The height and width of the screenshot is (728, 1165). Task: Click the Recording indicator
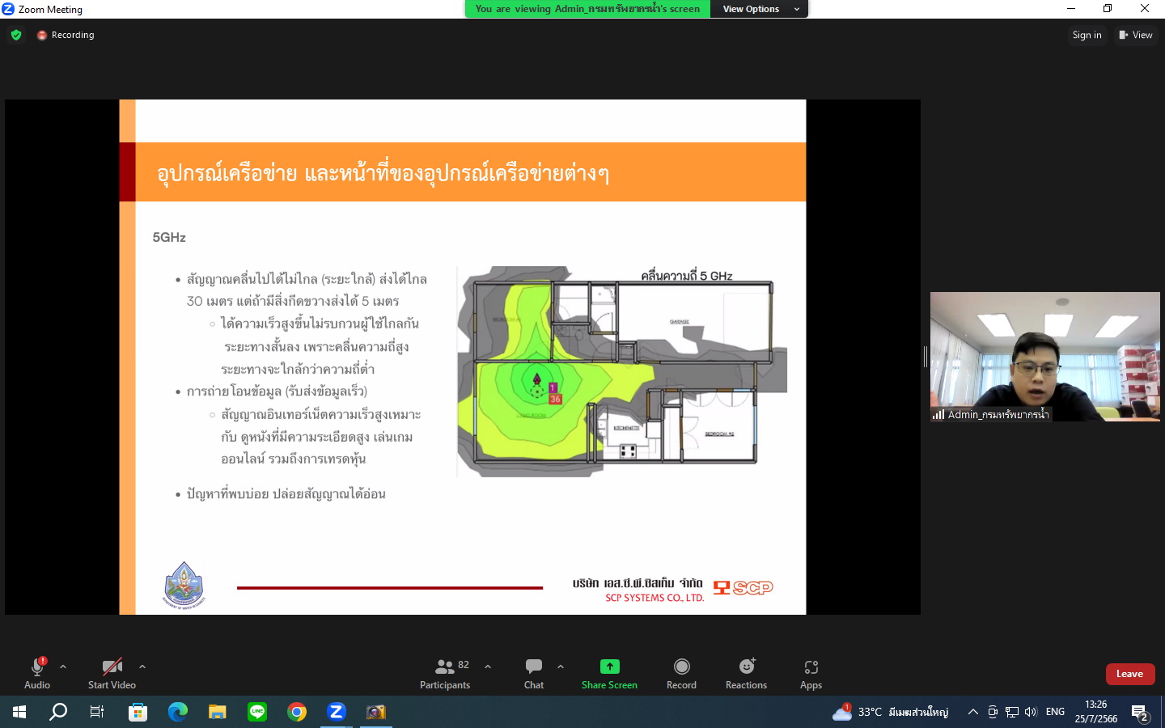[x=66, y=35]
